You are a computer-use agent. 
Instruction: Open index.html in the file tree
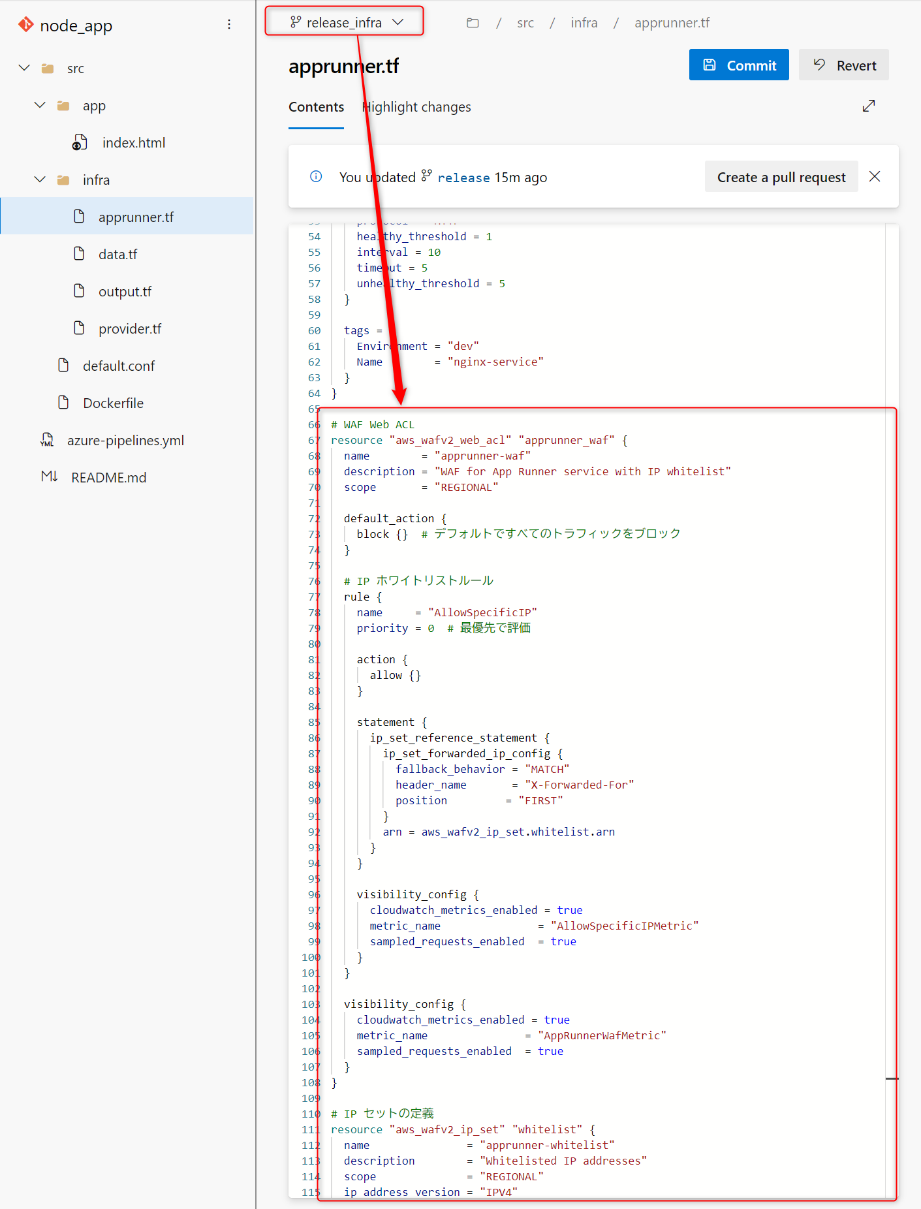[x=134, y=143]
